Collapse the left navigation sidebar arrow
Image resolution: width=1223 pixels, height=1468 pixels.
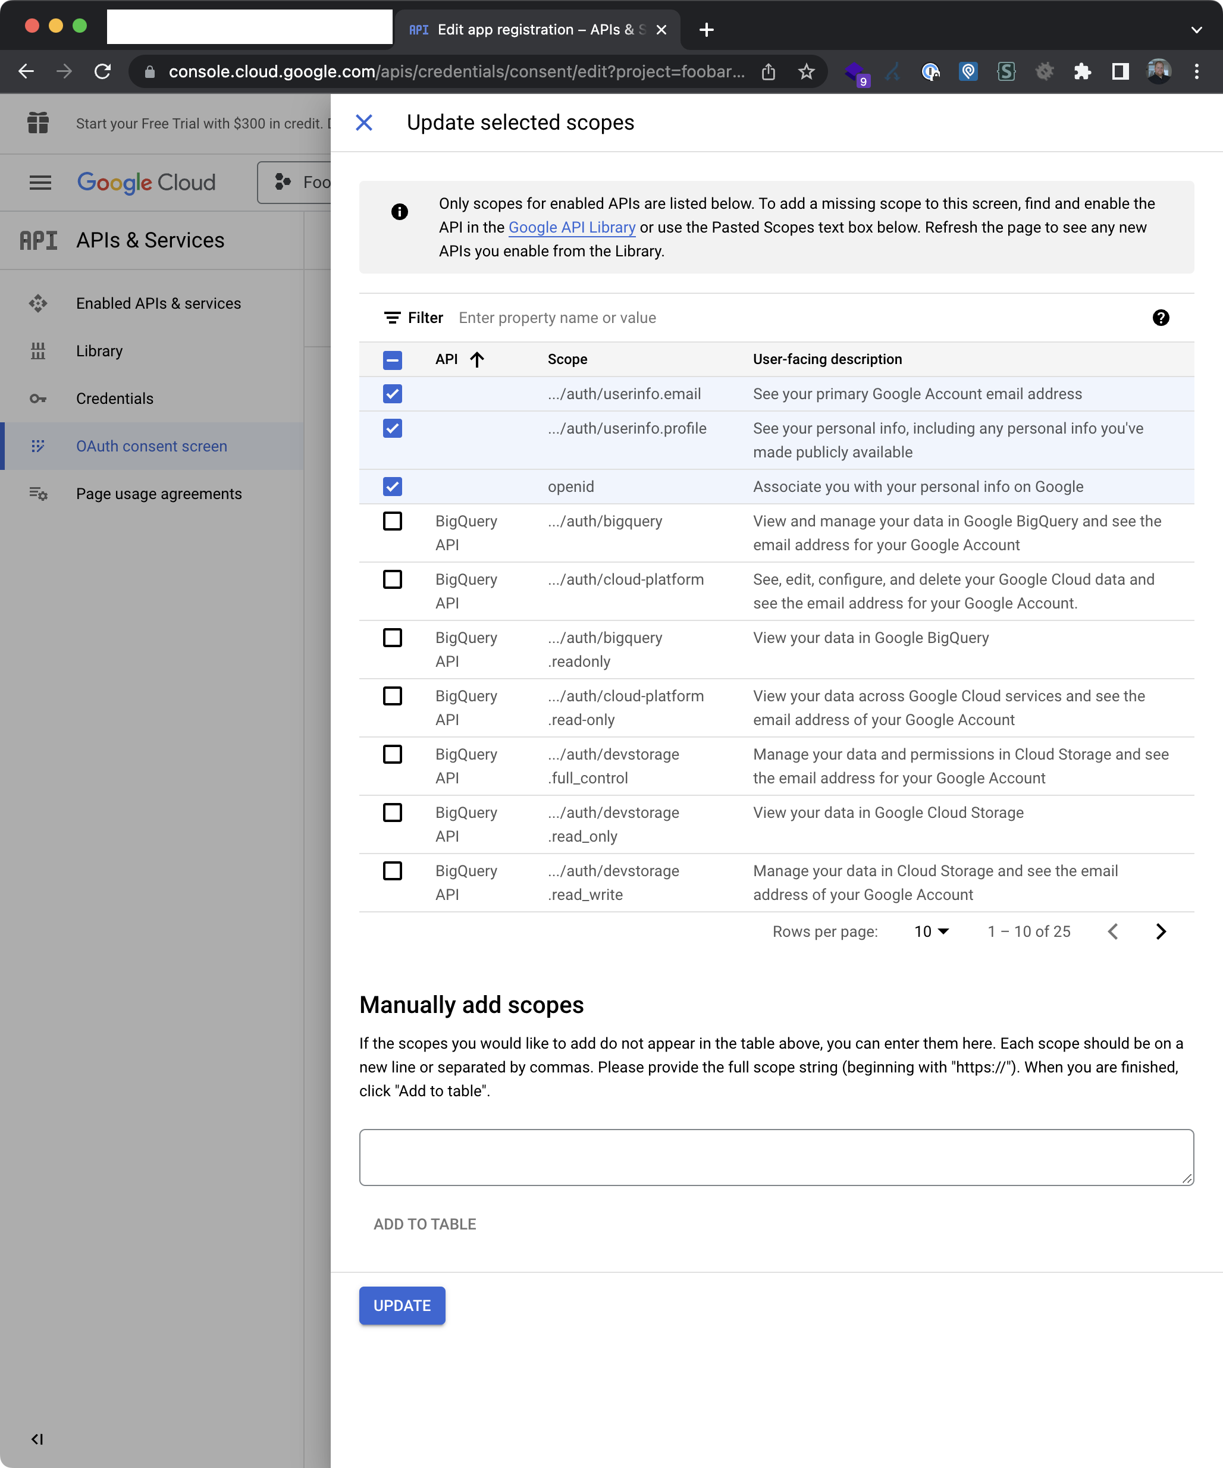[x=37, y=1439]
